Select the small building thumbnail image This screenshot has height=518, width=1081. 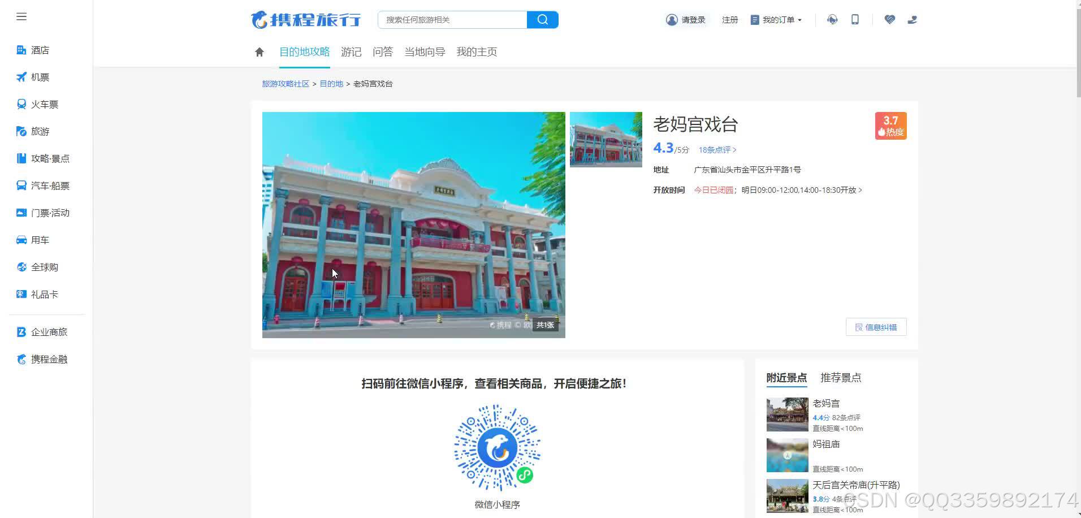(606, 140)
